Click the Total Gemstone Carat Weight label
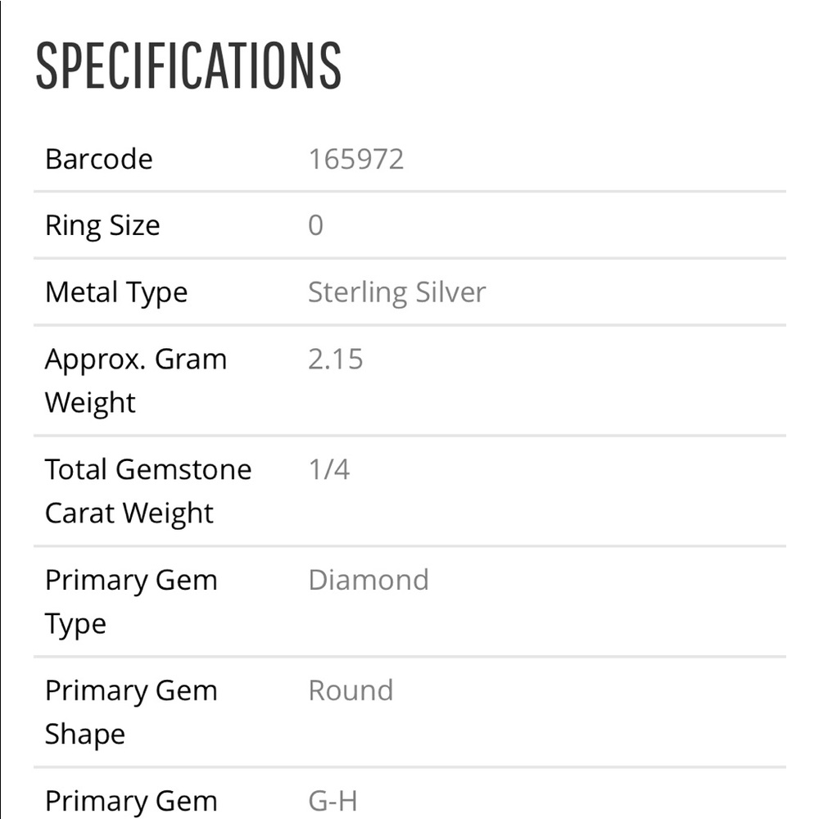 (x=147, y=491)
